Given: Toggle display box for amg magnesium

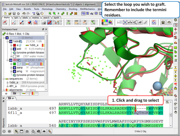Looking at the screenshot, I should pos(15,71).
